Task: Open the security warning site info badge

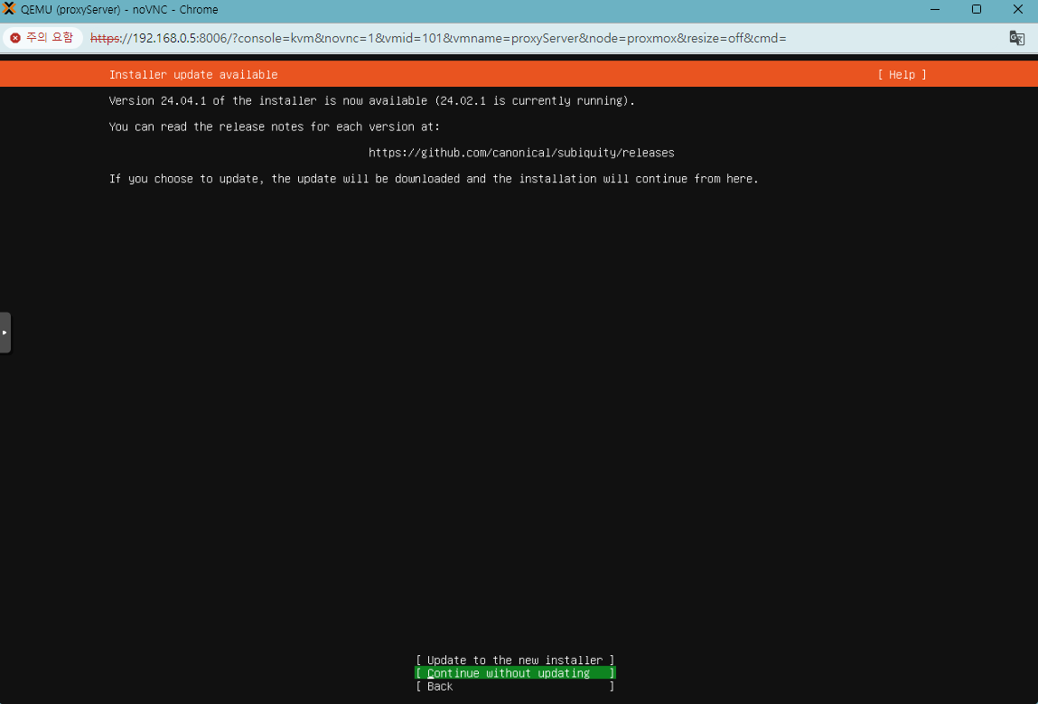Action: click(x=42, y=38)
